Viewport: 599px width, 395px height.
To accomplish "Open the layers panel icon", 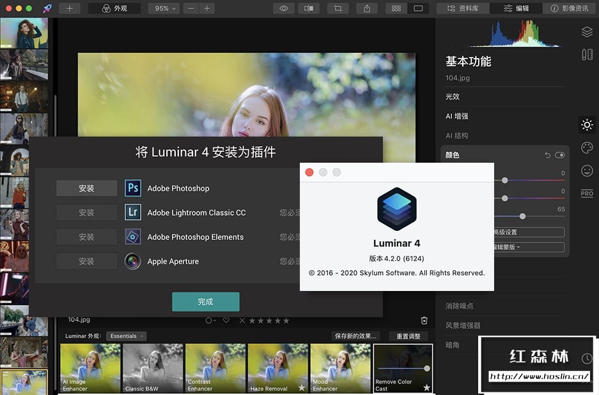I will point(587,32).
